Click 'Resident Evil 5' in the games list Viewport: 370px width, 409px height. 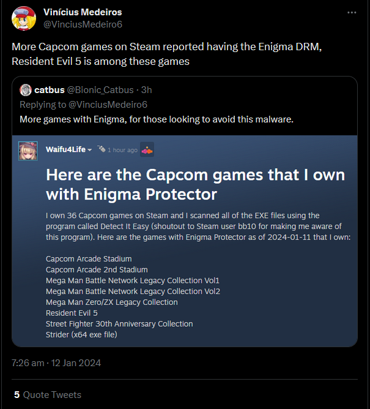(x=72, y=313)
